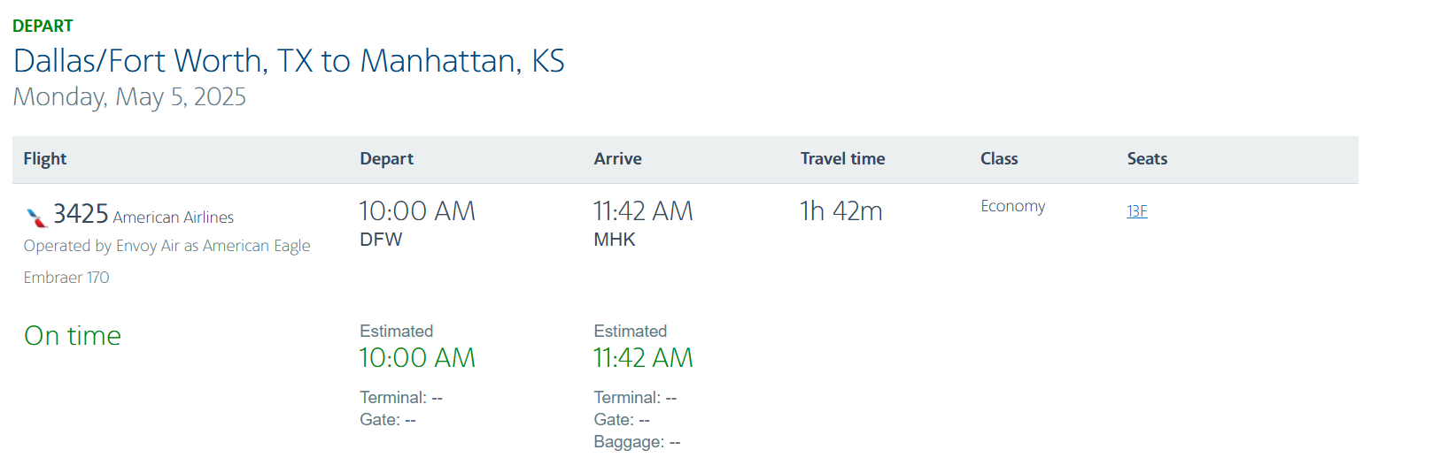Click the Flight column header
The height and width of the screenshot is (473, 1456).
45,159
